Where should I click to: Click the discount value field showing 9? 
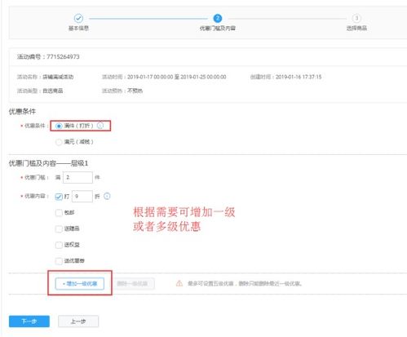(x=82, y=196)
